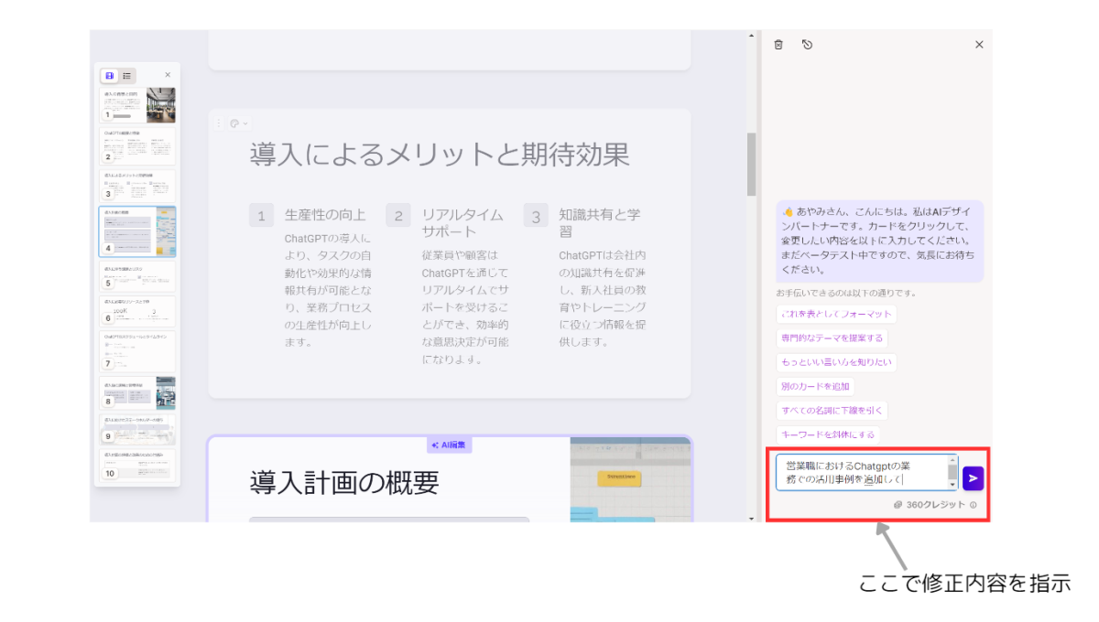Send the AI prompt with arrow button

pos(973,477)
